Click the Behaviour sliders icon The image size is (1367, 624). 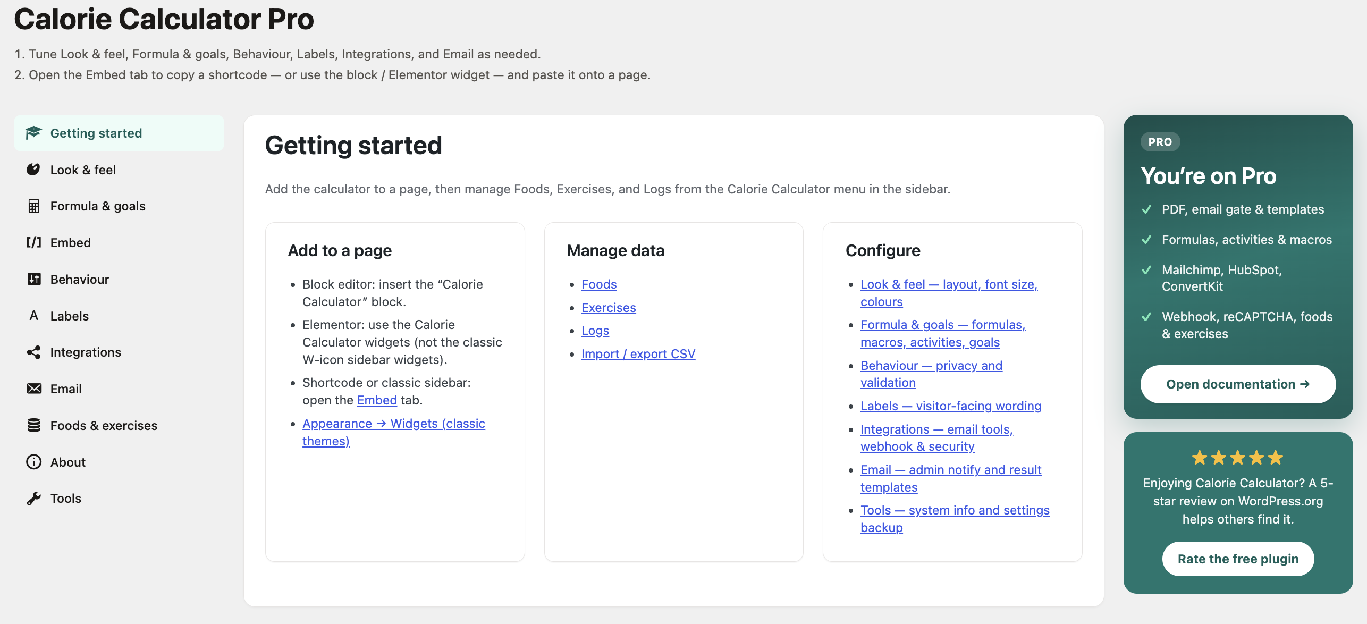point(33,279)
